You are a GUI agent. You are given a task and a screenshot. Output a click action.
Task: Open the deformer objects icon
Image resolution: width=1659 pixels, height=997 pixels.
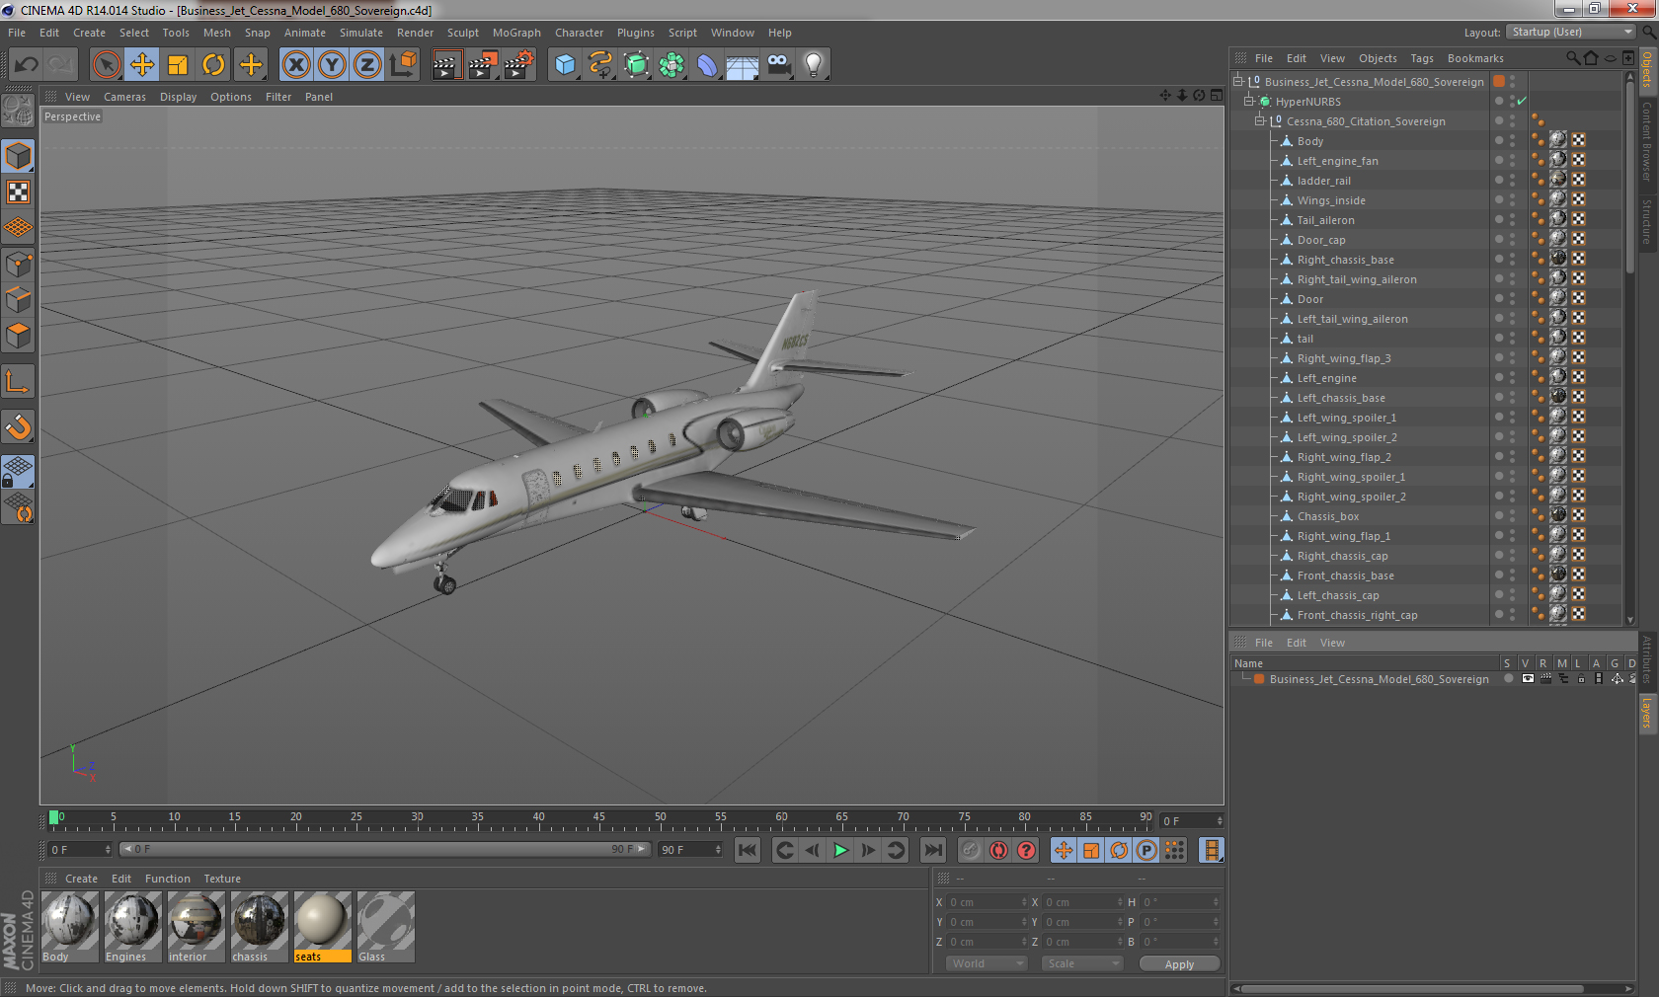pos(707,65)
